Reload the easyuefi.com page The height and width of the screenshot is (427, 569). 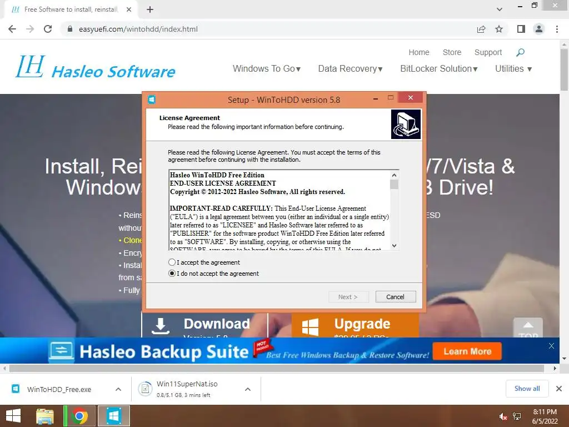(48, 29)
